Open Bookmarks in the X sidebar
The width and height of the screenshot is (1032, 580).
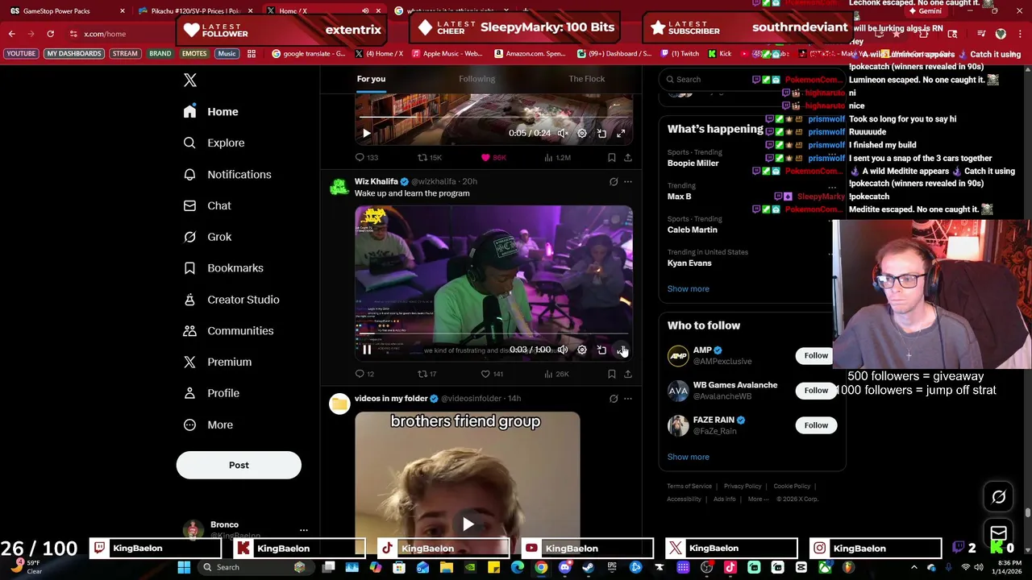223,268
